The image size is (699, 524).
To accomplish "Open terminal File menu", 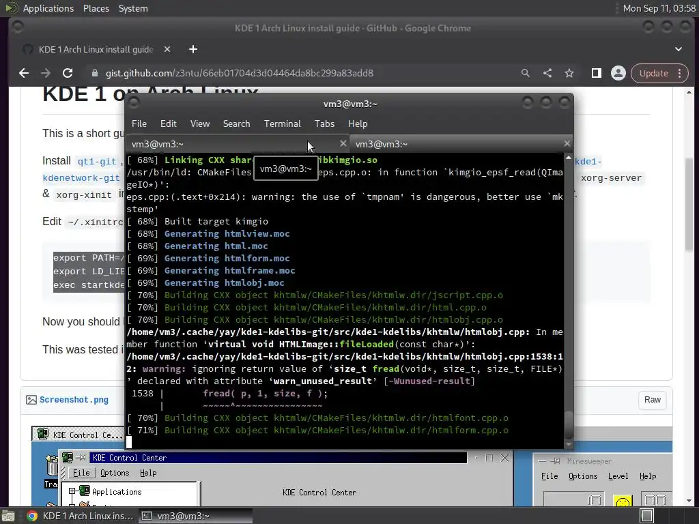I will (139, 124).
